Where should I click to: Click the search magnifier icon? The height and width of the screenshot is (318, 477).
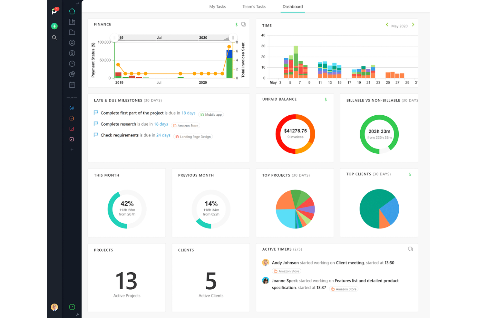tap(54, 38)
